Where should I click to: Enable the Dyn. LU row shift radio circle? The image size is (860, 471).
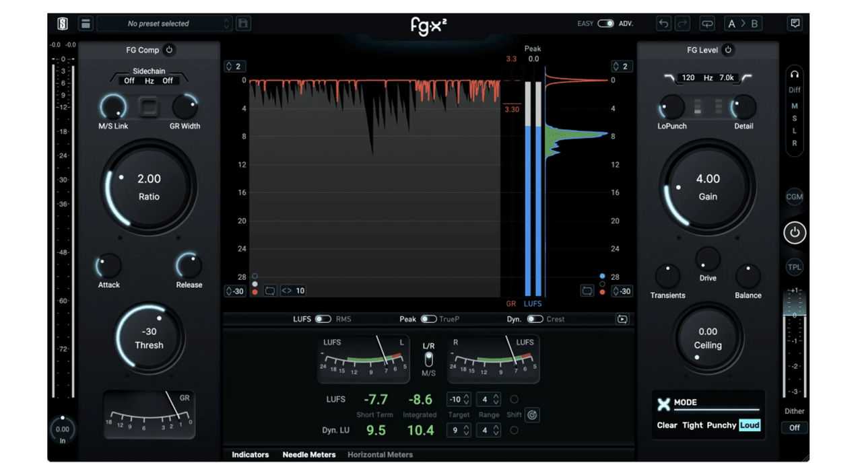pos(514,430)
